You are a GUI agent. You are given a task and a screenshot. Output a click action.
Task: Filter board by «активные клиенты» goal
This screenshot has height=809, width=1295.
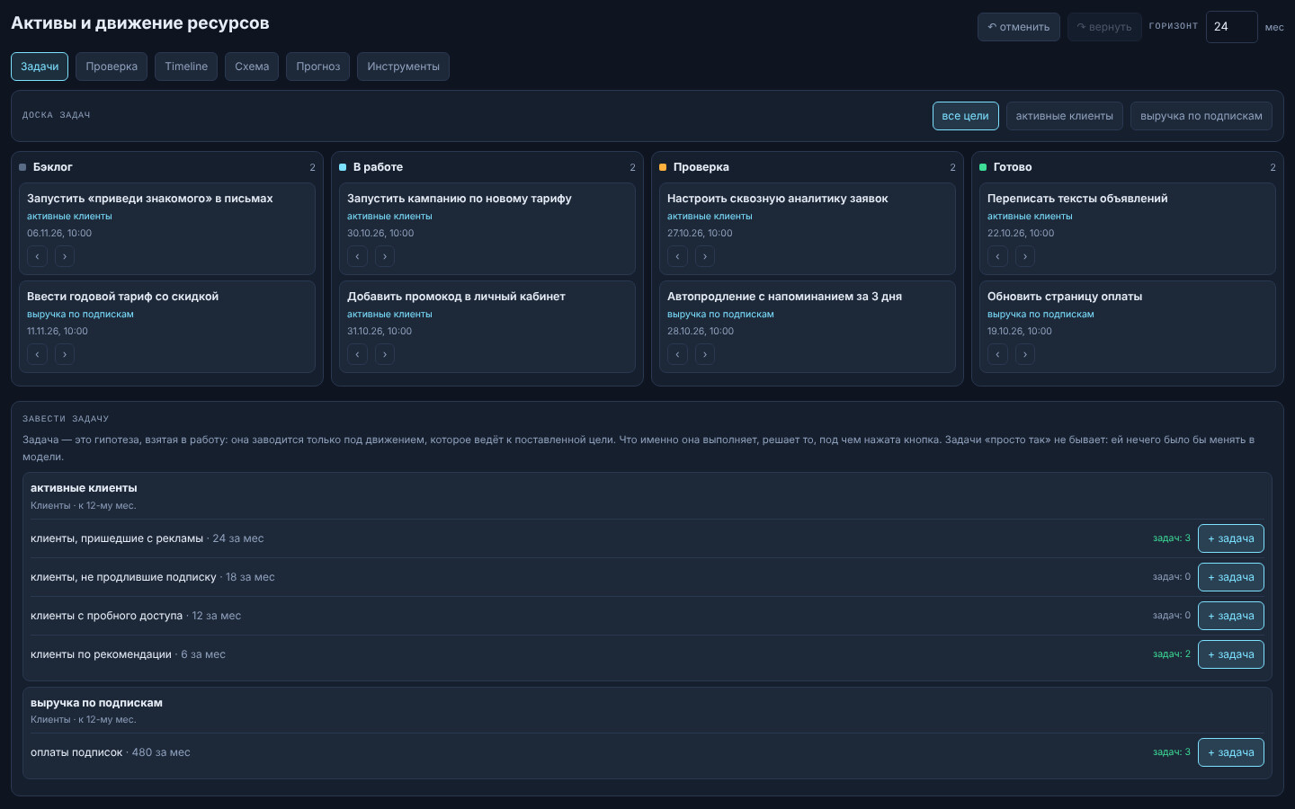(x=1064, y=116)
